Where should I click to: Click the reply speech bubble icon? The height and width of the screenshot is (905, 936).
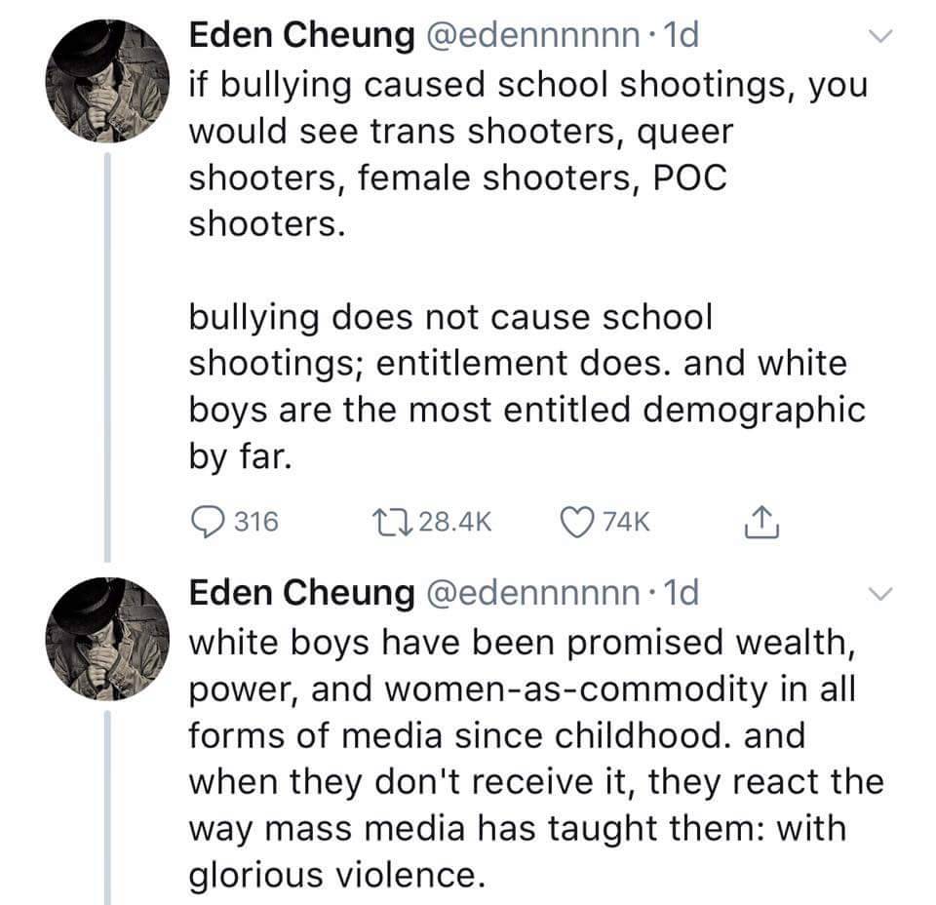206,522
